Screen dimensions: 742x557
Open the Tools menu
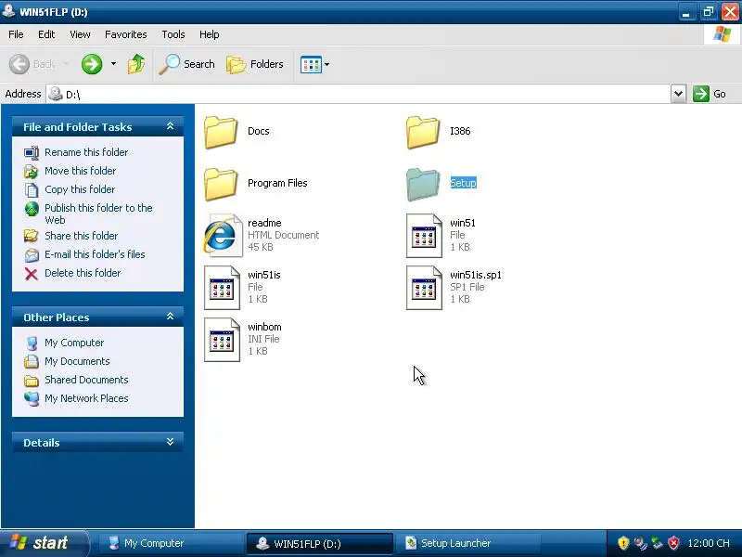[x=173, y=34]
